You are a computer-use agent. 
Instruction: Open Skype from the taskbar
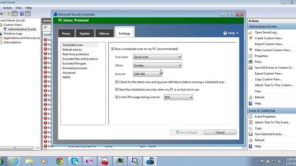tap(74, 161)
